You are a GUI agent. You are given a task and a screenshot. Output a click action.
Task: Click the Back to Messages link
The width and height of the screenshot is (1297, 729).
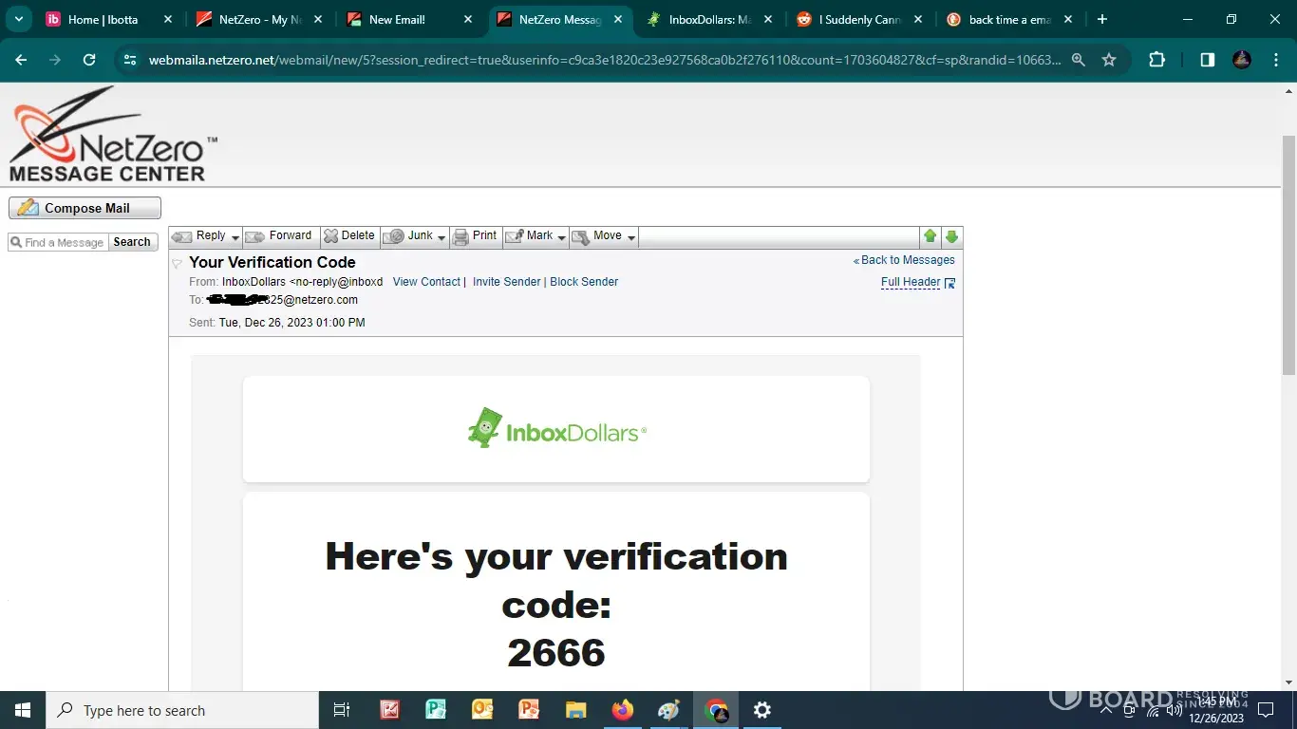(x=907, y=260)
